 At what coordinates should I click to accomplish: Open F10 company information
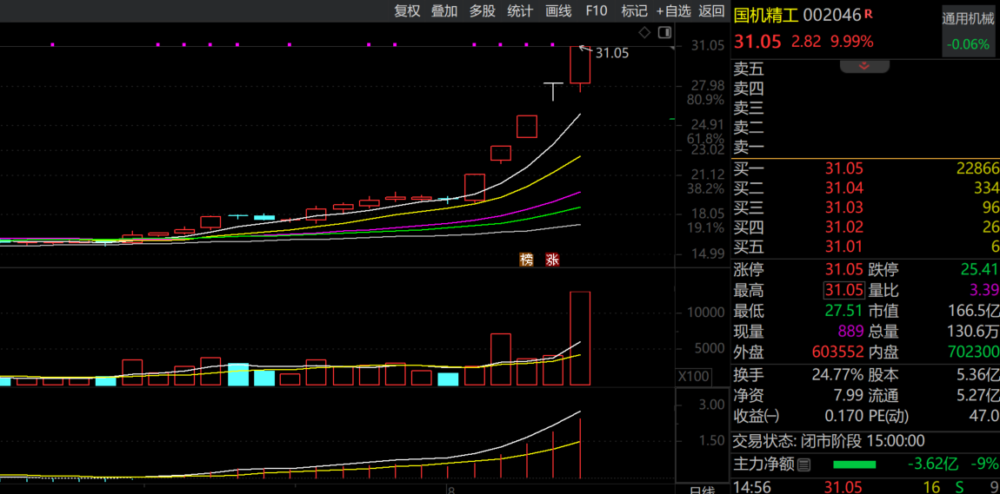pos(597,10)
